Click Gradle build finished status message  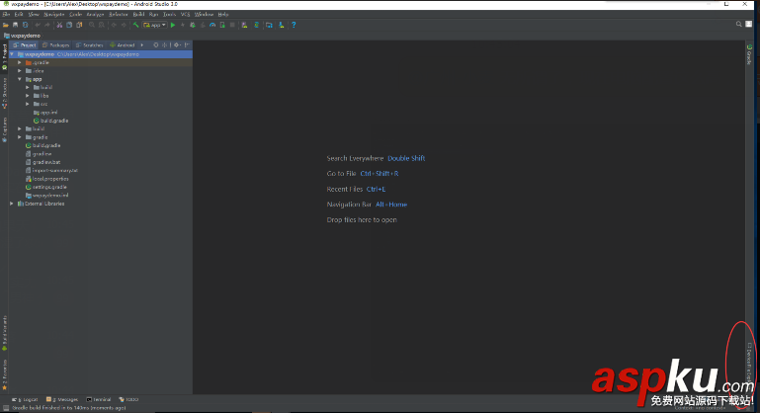point(68,408)
